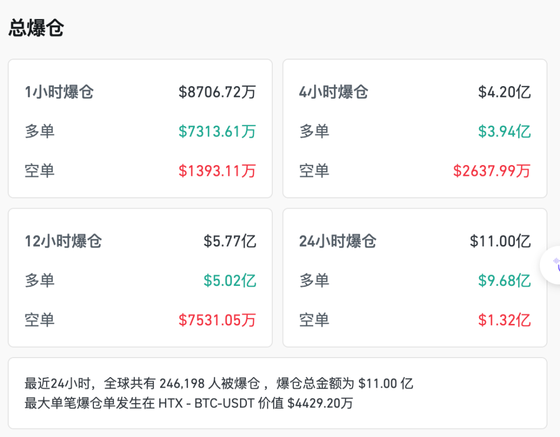Select the 24小时爆仓 card title
Screen dimensions: 560x437
[x=338, y=241]
